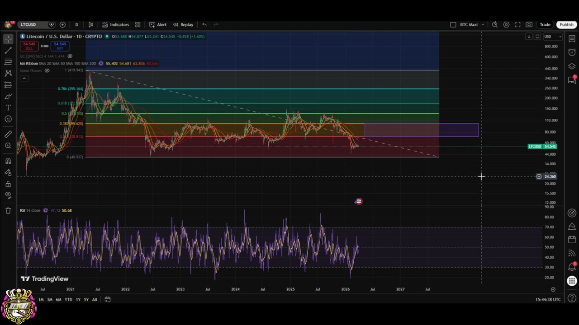Screen dimensions: 579x325
Task: Show Moon Phases indicator using its eye icon
Action: [x=47, y=70]
